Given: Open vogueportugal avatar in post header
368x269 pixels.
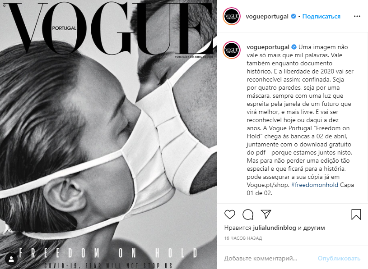Looking at the screenshot, I should click(232, 16).
